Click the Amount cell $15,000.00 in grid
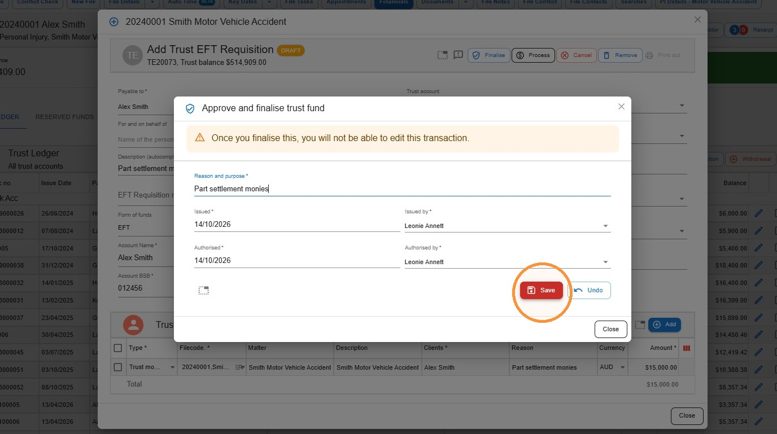This screenshot has height=434, width=777. pyautogui.click(x=653, y=367)
